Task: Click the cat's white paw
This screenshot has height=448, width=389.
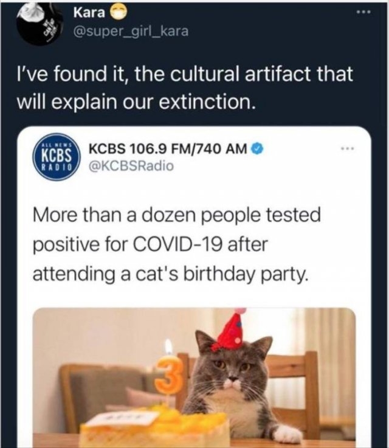Action: point(286,433)
